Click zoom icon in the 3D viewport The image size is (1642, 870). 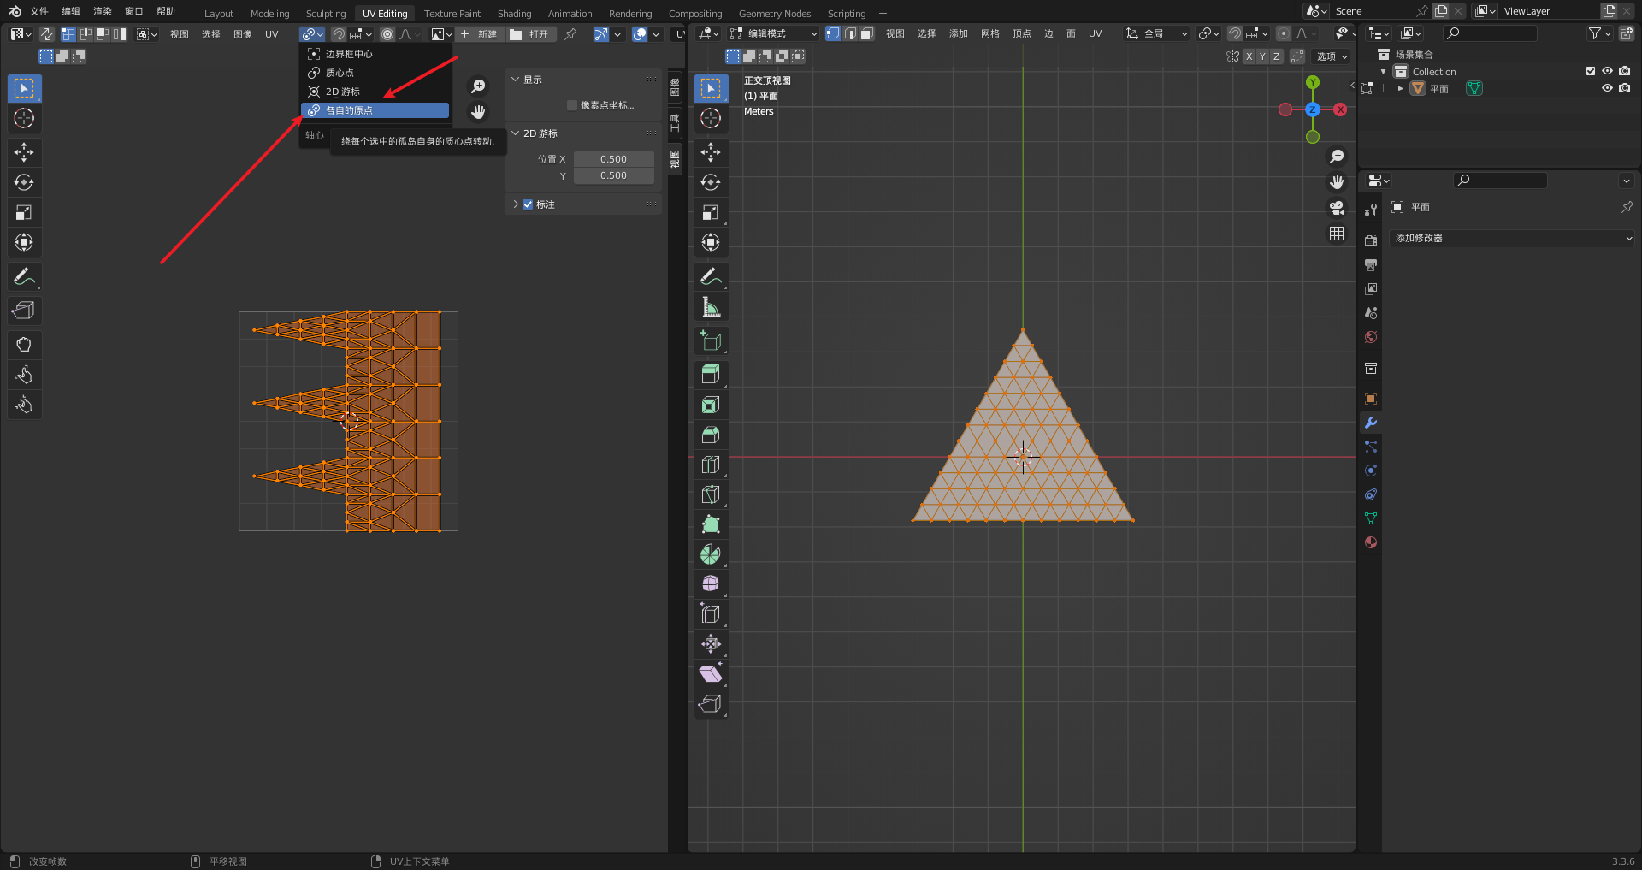(x=1337, y=157)
